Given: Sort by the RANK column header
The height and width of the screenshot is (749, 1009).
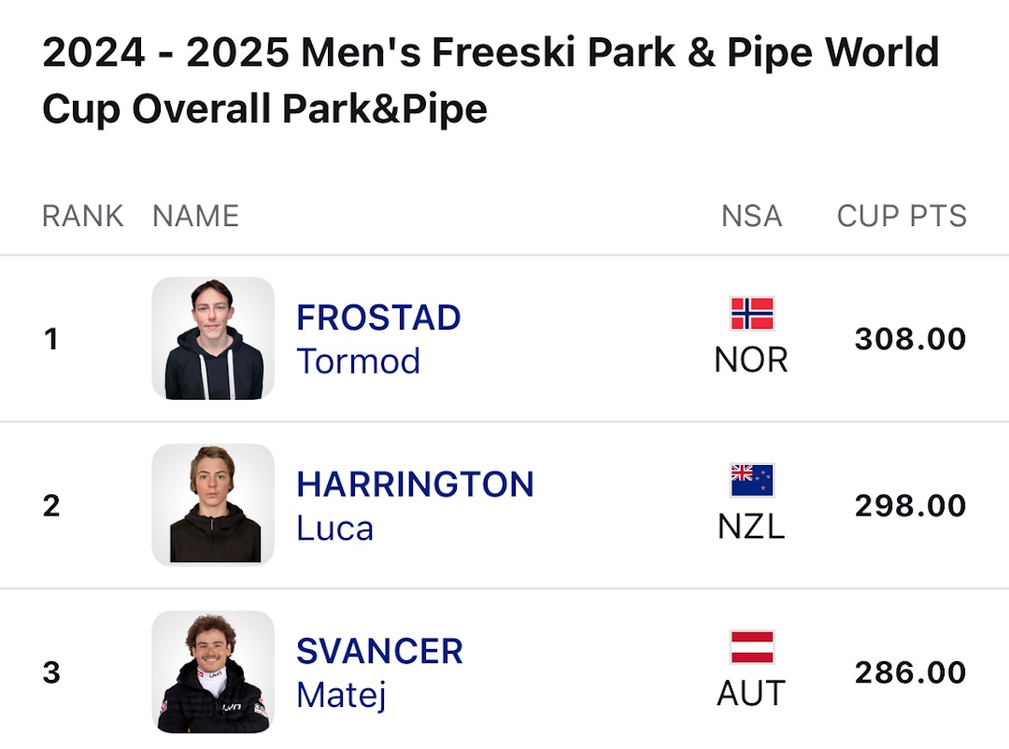Looking at the screenshot, I should [x=82, y=216].
